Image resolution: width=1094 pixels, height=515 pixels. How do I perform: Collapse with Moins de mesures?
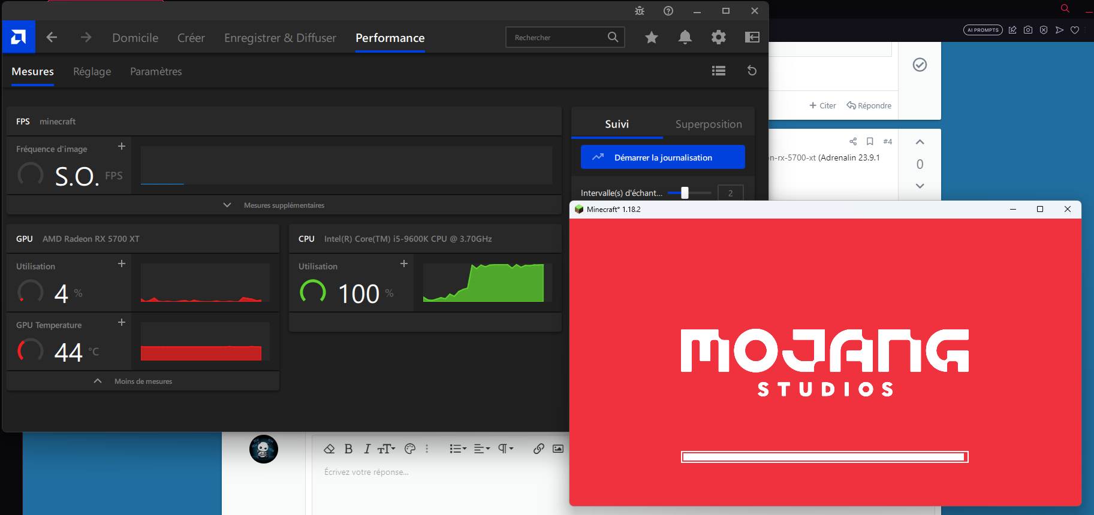tap(143, 381)
